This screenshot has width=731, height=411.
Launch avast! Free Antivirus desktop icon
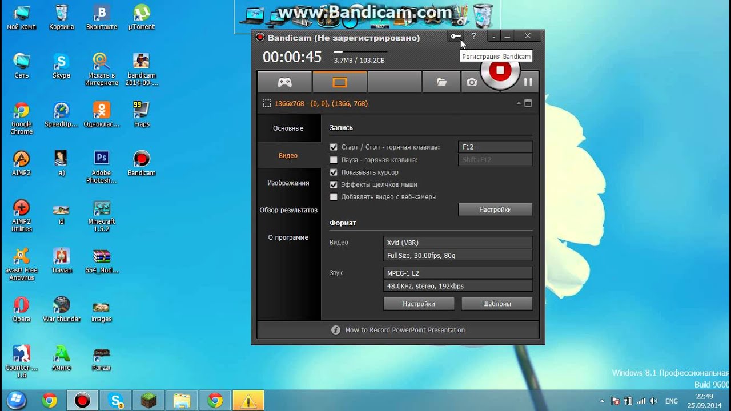click(22, 264)
